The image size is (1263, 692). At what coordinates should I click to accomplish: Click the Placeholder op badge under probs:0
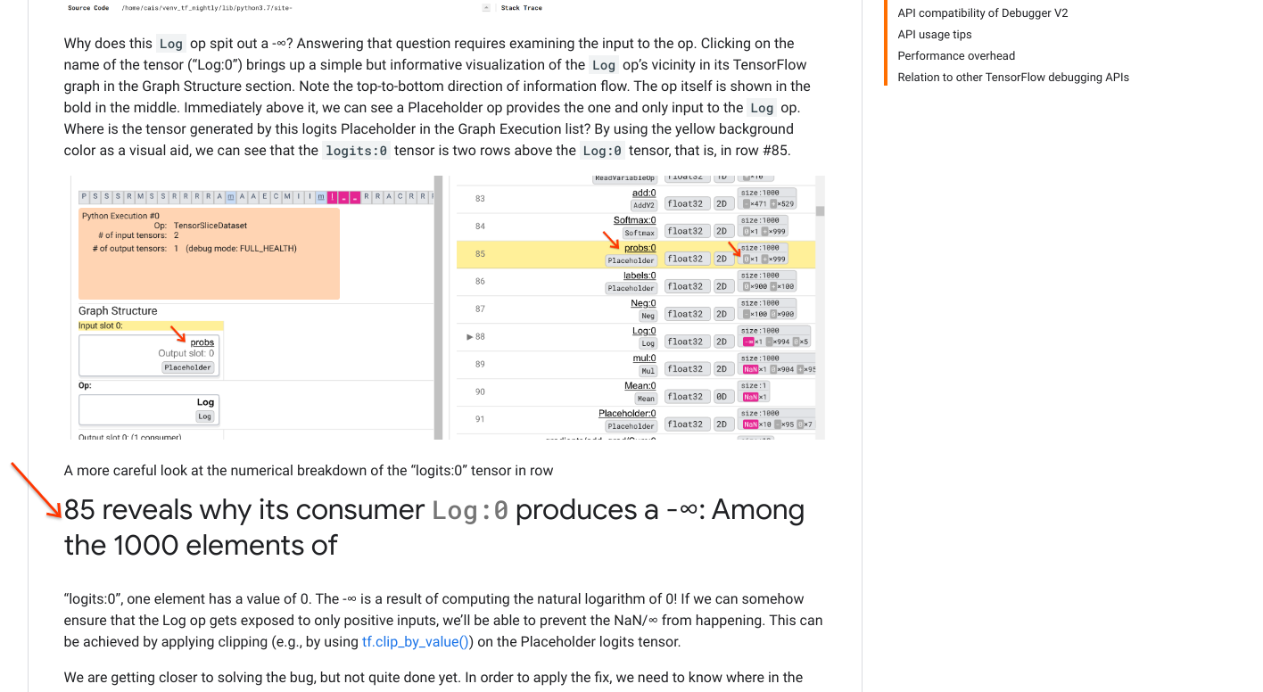tap(631, 261)
